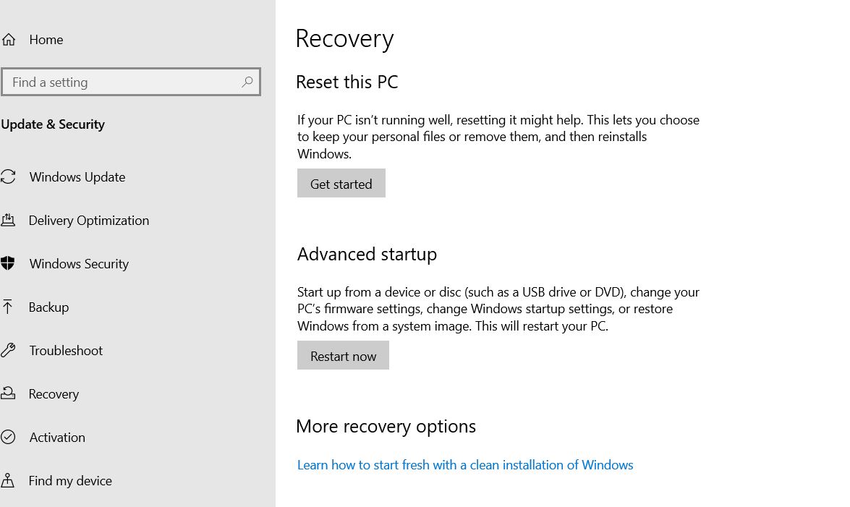Select Recovery in the left sidebar
This screenshot has width=850, height=507.
54,394
